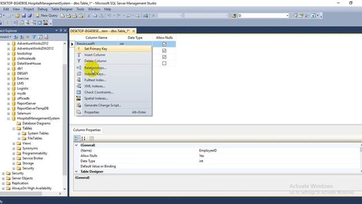Open Check Constraints... from context menu
This screenshot has width=362, height=204.
[113, 92]
